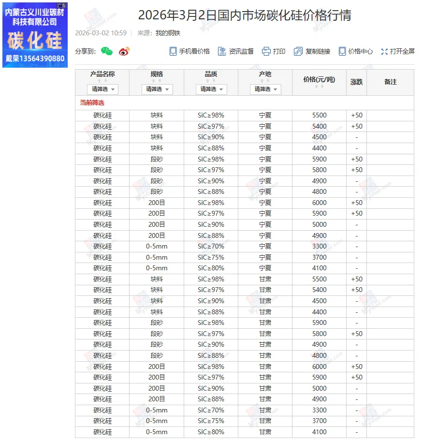Click the timestamp 2026-03-02 10:59
The image size is (423, 440).
[x=101, y=33]
